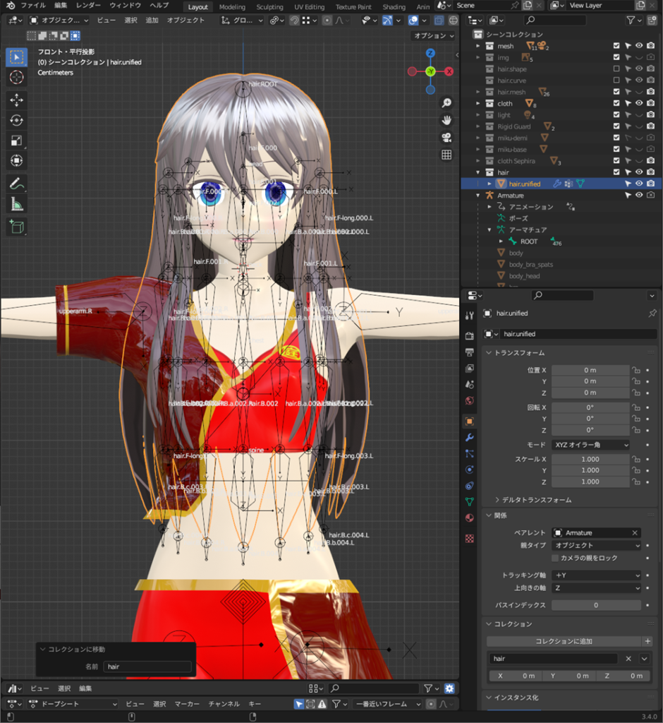This screenshot has width=663, height=723.
Task: Open the ファイル menu
Action: pyautogui.click(x=33, y=6)
